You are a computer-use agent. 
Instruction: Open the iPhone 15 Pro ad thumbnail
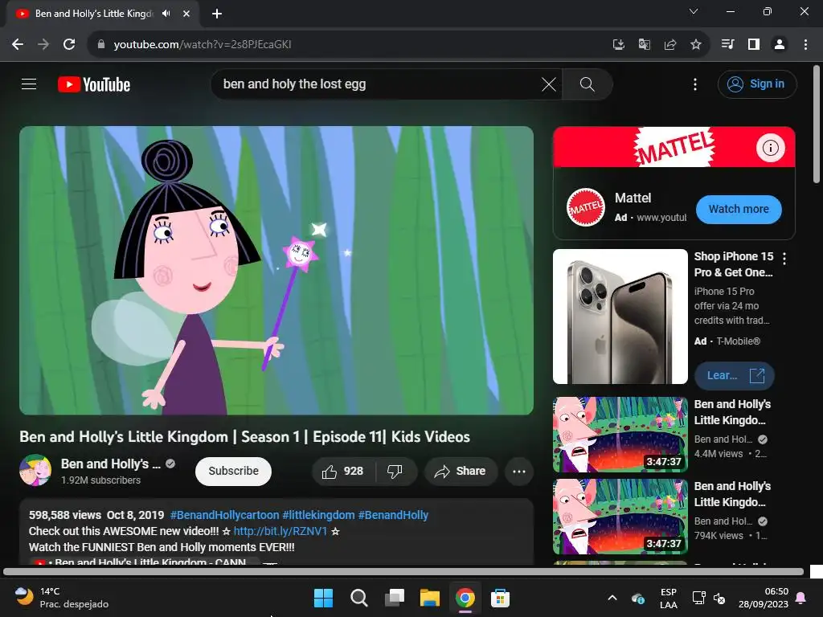620,317
